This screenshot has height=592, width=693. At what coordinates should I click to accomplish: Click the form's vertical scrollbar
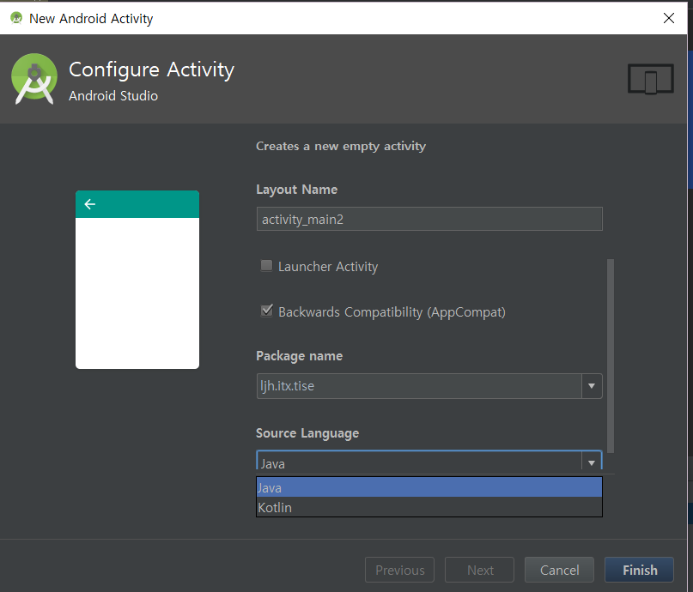(611, 356)
